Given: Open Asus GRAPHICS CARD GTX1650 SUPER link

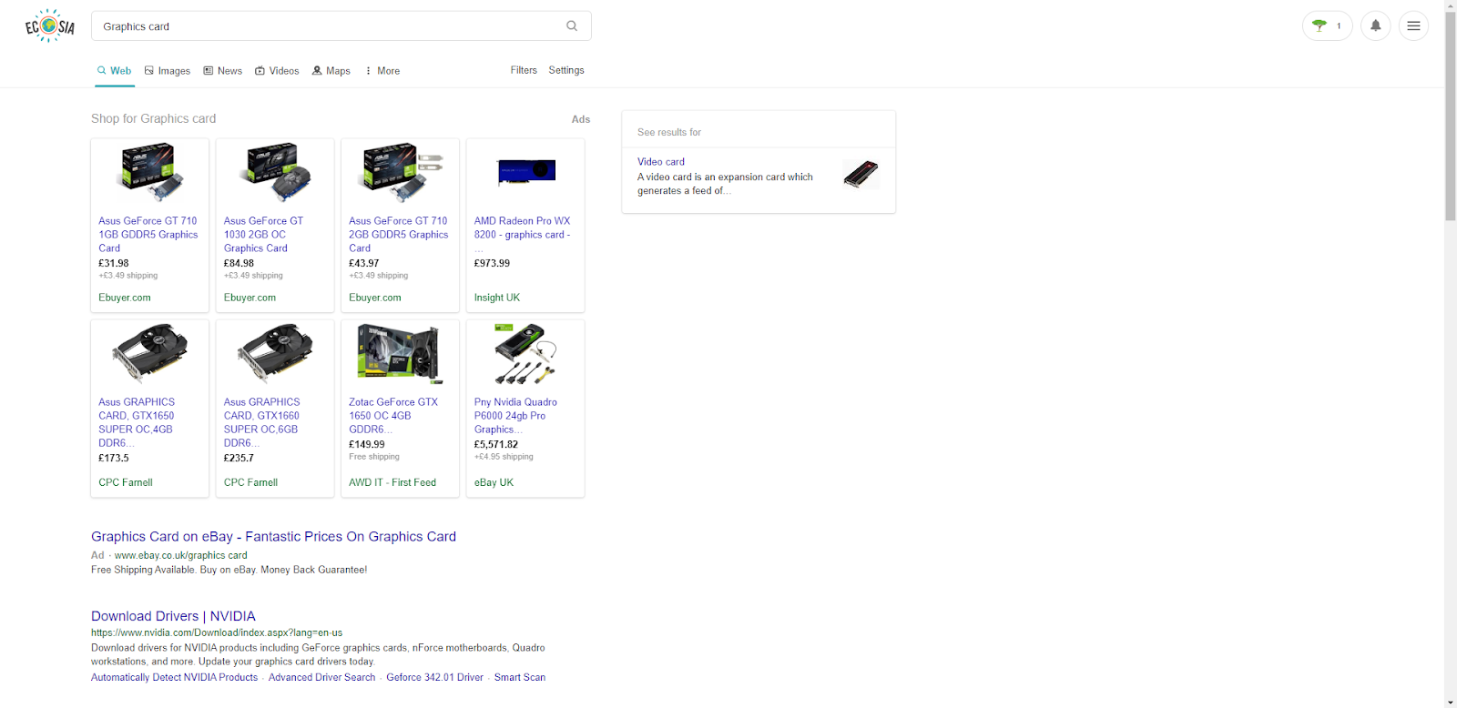Looking at the screenshot, I should coord(137,423).
